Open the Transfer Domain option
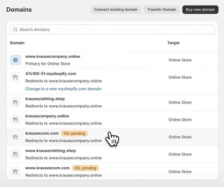 (x=162, y=10)
